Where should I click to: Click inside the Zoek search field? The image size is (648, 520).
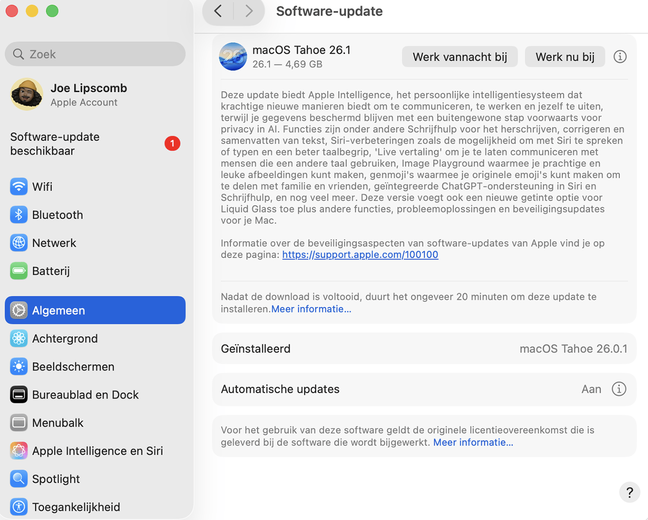95,54
